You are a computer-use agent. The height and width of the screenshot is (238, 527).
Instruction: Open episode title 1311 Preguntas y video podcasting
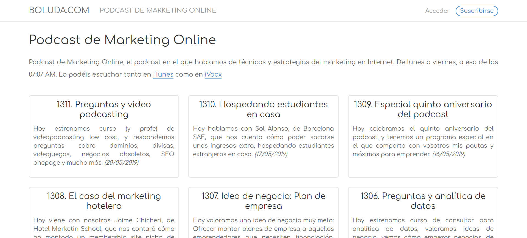pyautogui.click(x=104, y=109)
